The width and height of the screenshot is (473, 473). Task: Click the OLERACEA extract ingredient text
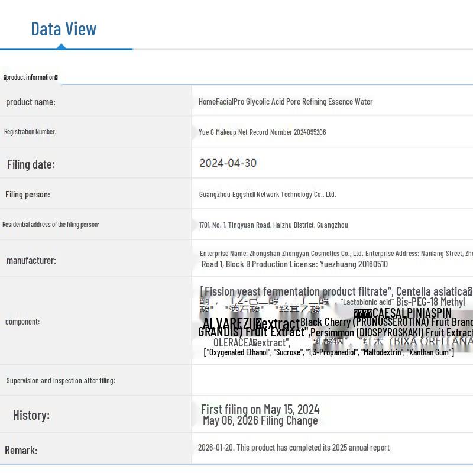click(252, 343)
